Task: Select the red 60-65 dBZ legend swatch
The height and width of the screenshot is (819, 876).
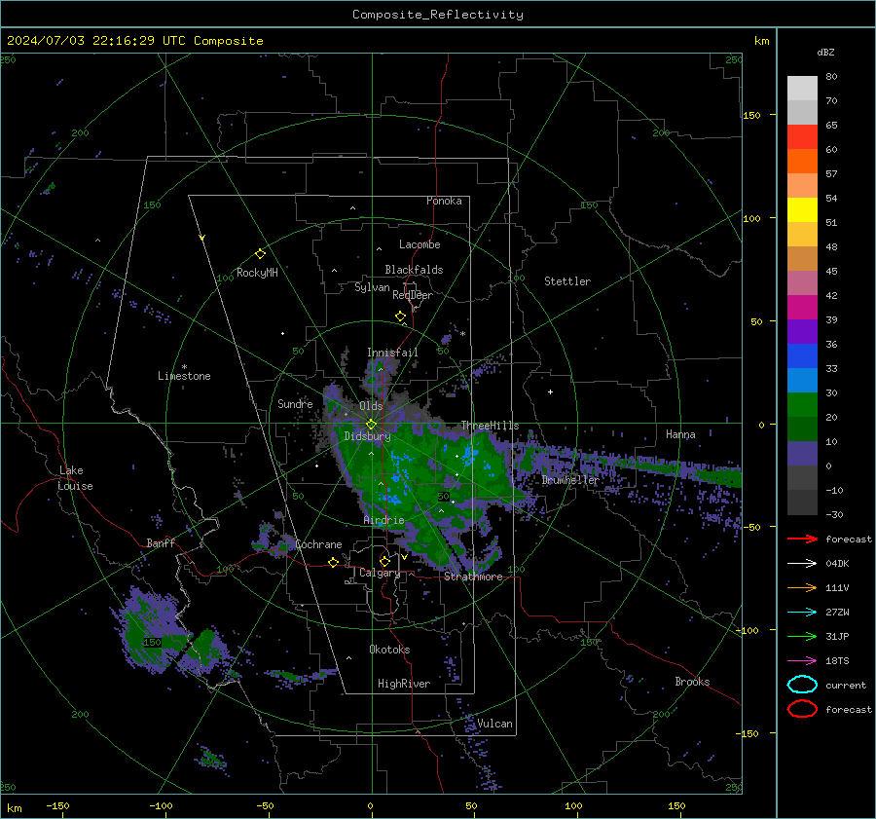Action: tap(802, 137)
